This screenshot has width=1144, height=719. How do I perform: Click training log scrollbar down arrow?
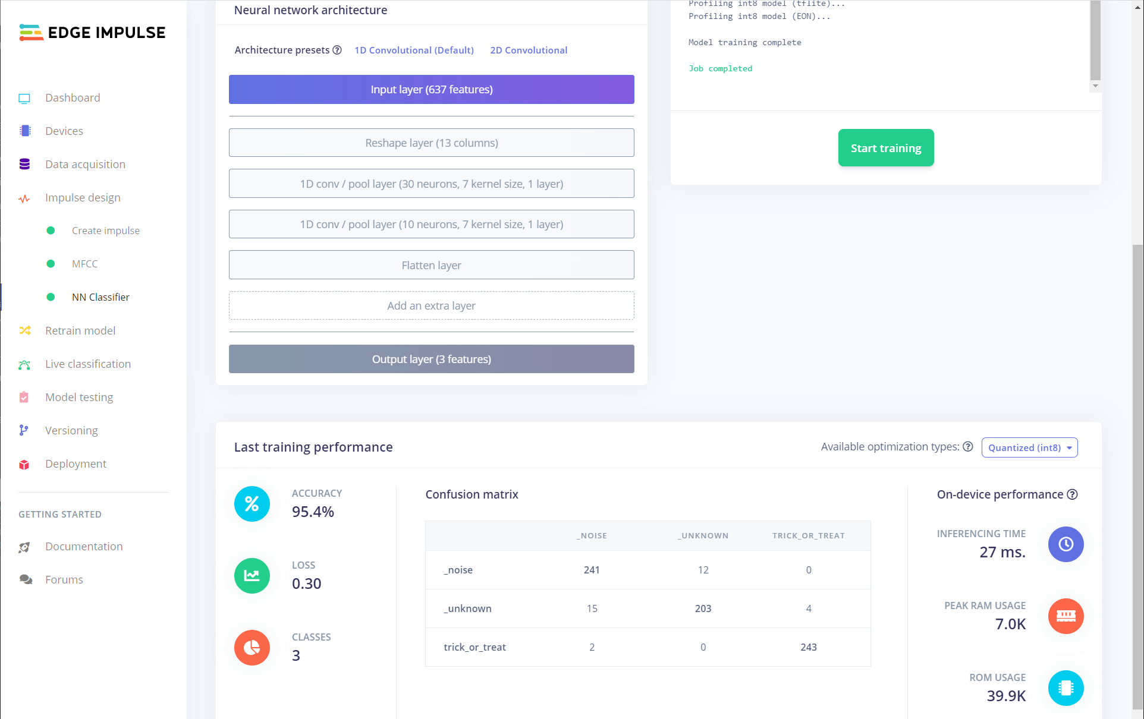(1095, 86)
